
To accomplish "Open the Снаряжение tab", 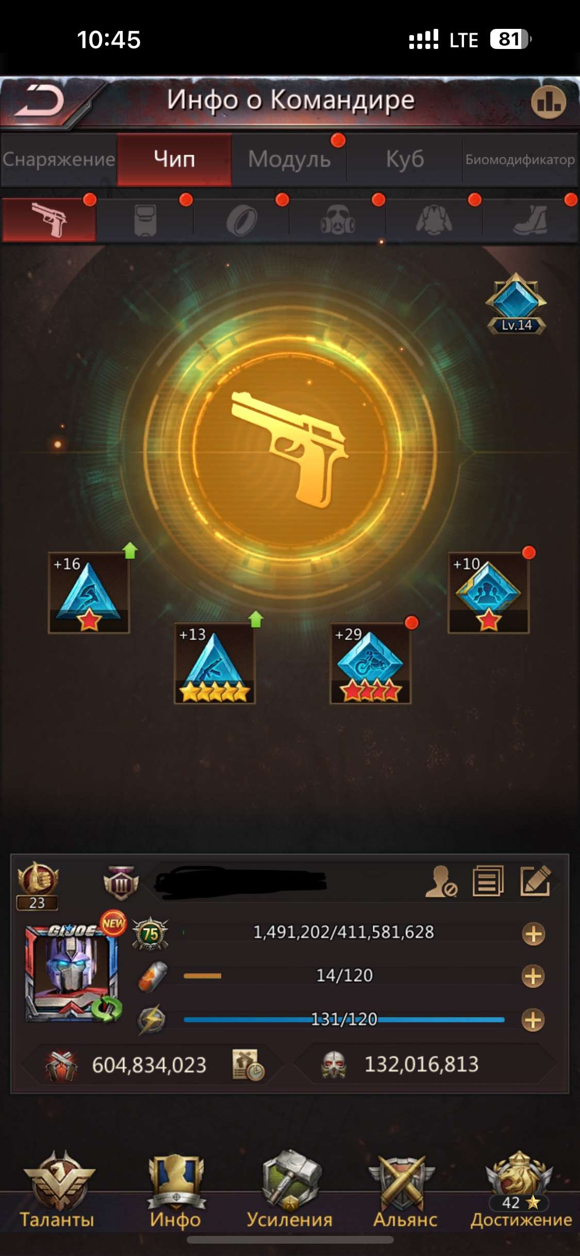I will [x=59, y=159].
